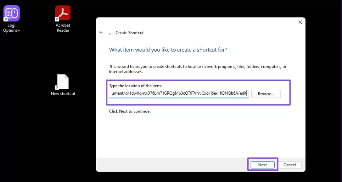Click the gray footer bar left of Next button
This screenshot has height=182, width=342.
pos(171,165)
